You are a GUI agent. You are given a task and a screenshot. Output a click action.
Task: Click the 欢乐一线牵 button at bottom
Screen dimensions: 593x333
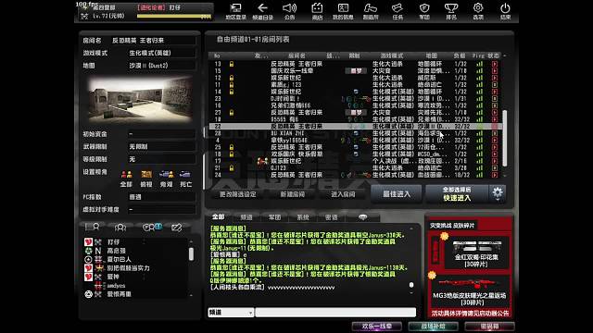coord(377,327)
